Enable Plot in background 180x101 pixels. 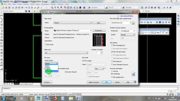point(112,45)
